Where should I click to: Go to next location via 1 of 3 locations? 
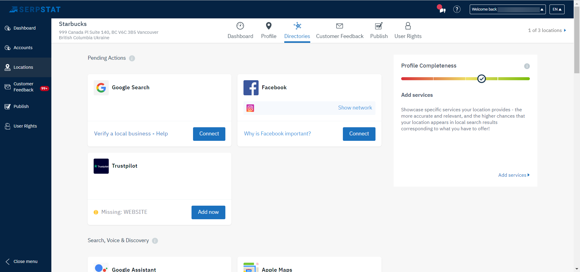(x=547, y=30)
